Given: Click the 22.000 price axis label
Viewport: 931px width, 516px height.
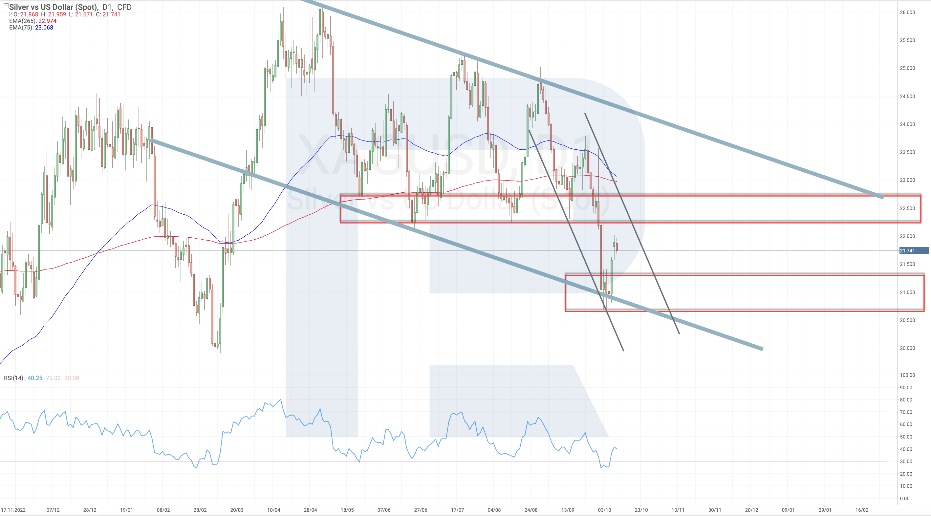Looking at the screenshot, I should [907, 236].
